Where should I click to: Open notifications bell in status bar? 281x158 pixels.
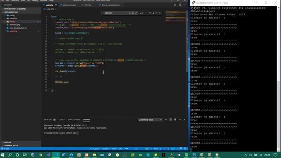pos(185,149)
